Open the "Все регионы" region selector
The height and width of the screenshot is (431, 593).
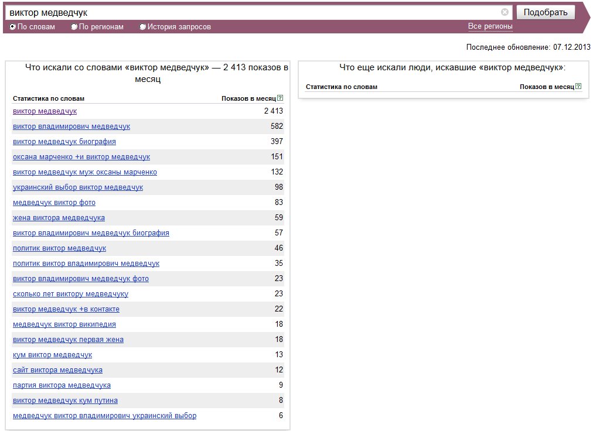click(490, 26)
